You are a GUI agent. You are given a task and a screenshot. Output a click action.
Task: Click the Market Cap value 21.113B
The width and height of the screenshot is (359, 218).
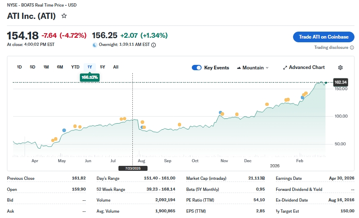coord(257,178)
